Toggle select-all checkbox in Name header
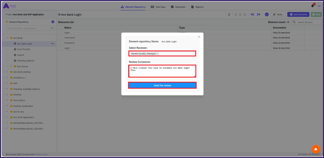This screenshot has height=158, width=324. (60, 27)
